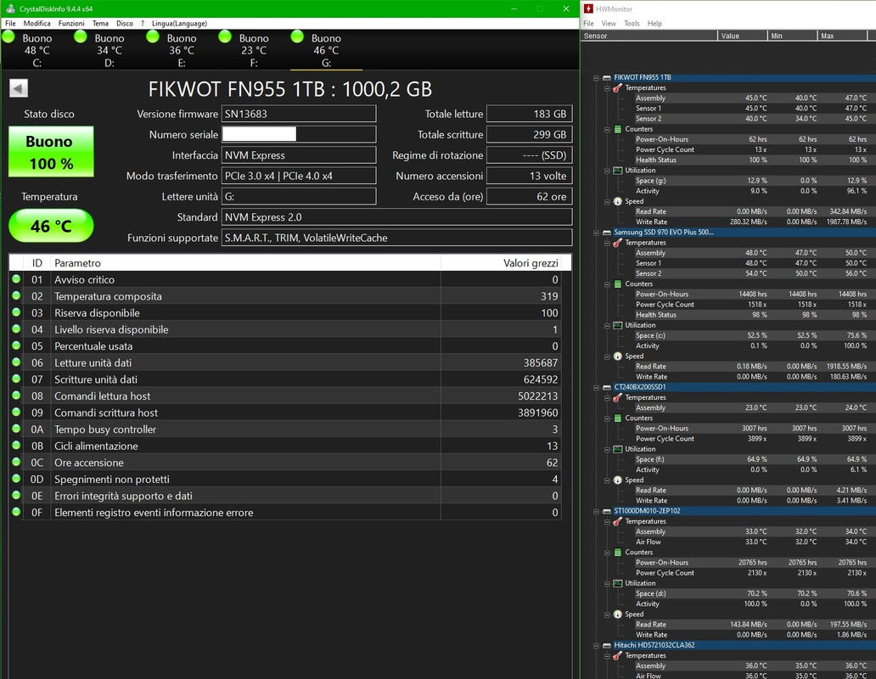The width and height of the screenshot is (876, 679).
Task: Click HWMonitor Sensor column header
Action: [649, 36]
